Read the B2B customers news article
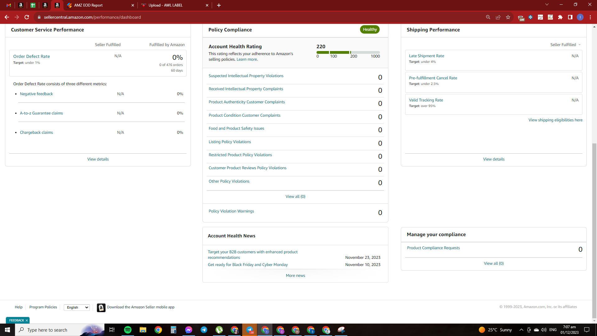The width and height of the screenshot is (597, 336). click(253, 255)
